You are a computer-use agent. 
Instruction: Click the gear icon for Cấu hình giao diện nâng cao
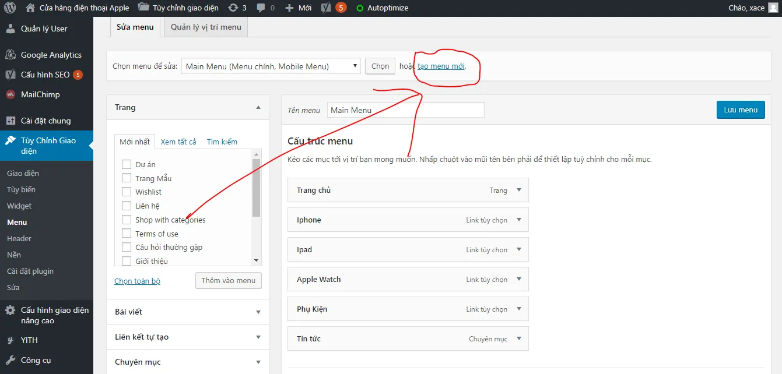10,311
